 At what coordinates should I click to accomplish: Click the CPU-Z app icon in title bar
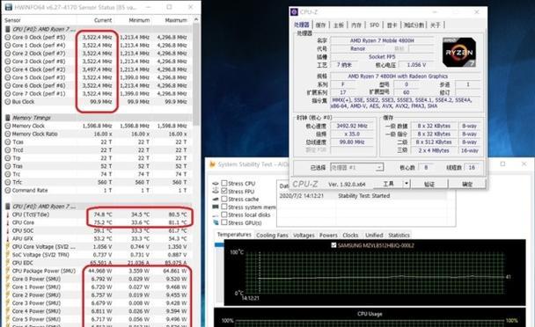(x=294, y=12)
